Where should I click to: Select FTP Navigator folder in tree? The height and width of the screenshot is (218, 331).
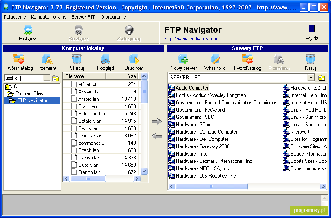click(32, 100)
